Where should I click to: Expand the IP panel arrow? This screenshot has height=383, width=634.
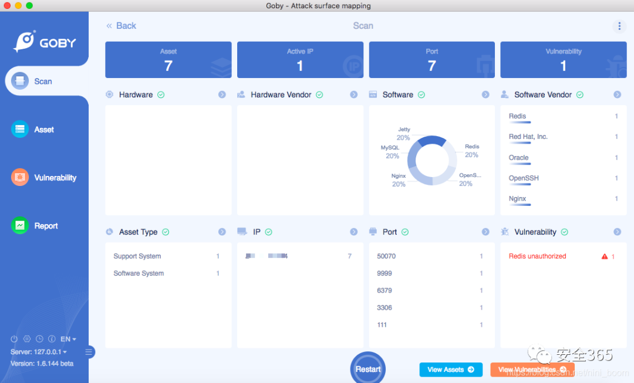pos(354,232)
